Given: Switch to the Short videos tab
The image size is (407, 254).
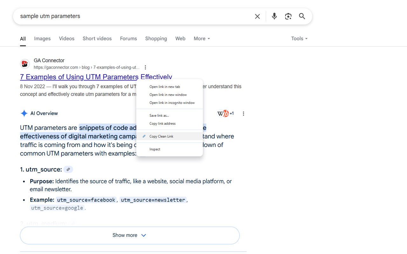Looking at the screenshot, I should coord(97,39).
